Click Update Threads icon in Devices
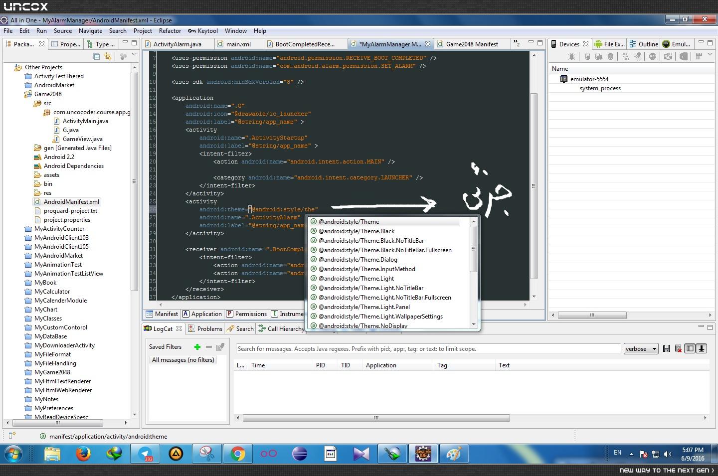 point(625,56)
